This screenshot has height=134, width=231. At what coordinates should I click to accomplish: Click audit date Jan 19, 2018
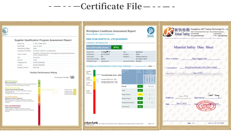tap(105, 54)
